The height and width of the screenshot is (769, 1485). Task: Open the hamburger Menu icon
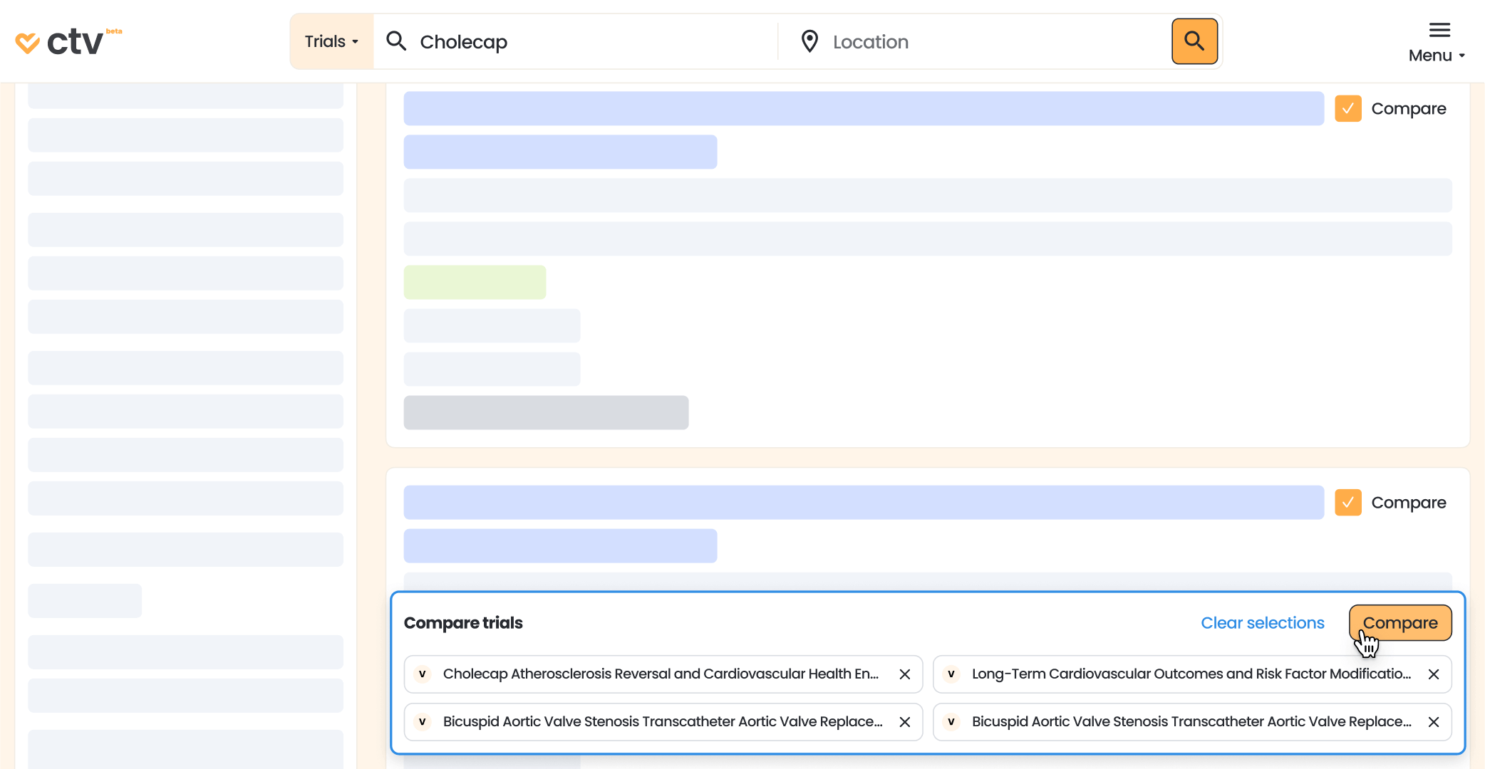[x=1439, y=30]
